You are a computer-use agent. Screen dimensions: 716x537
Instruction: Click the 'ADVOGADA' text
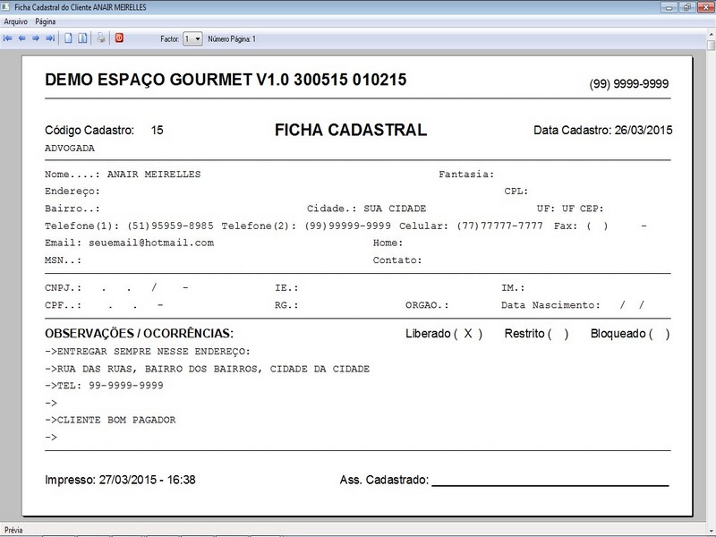coord(70,149)
